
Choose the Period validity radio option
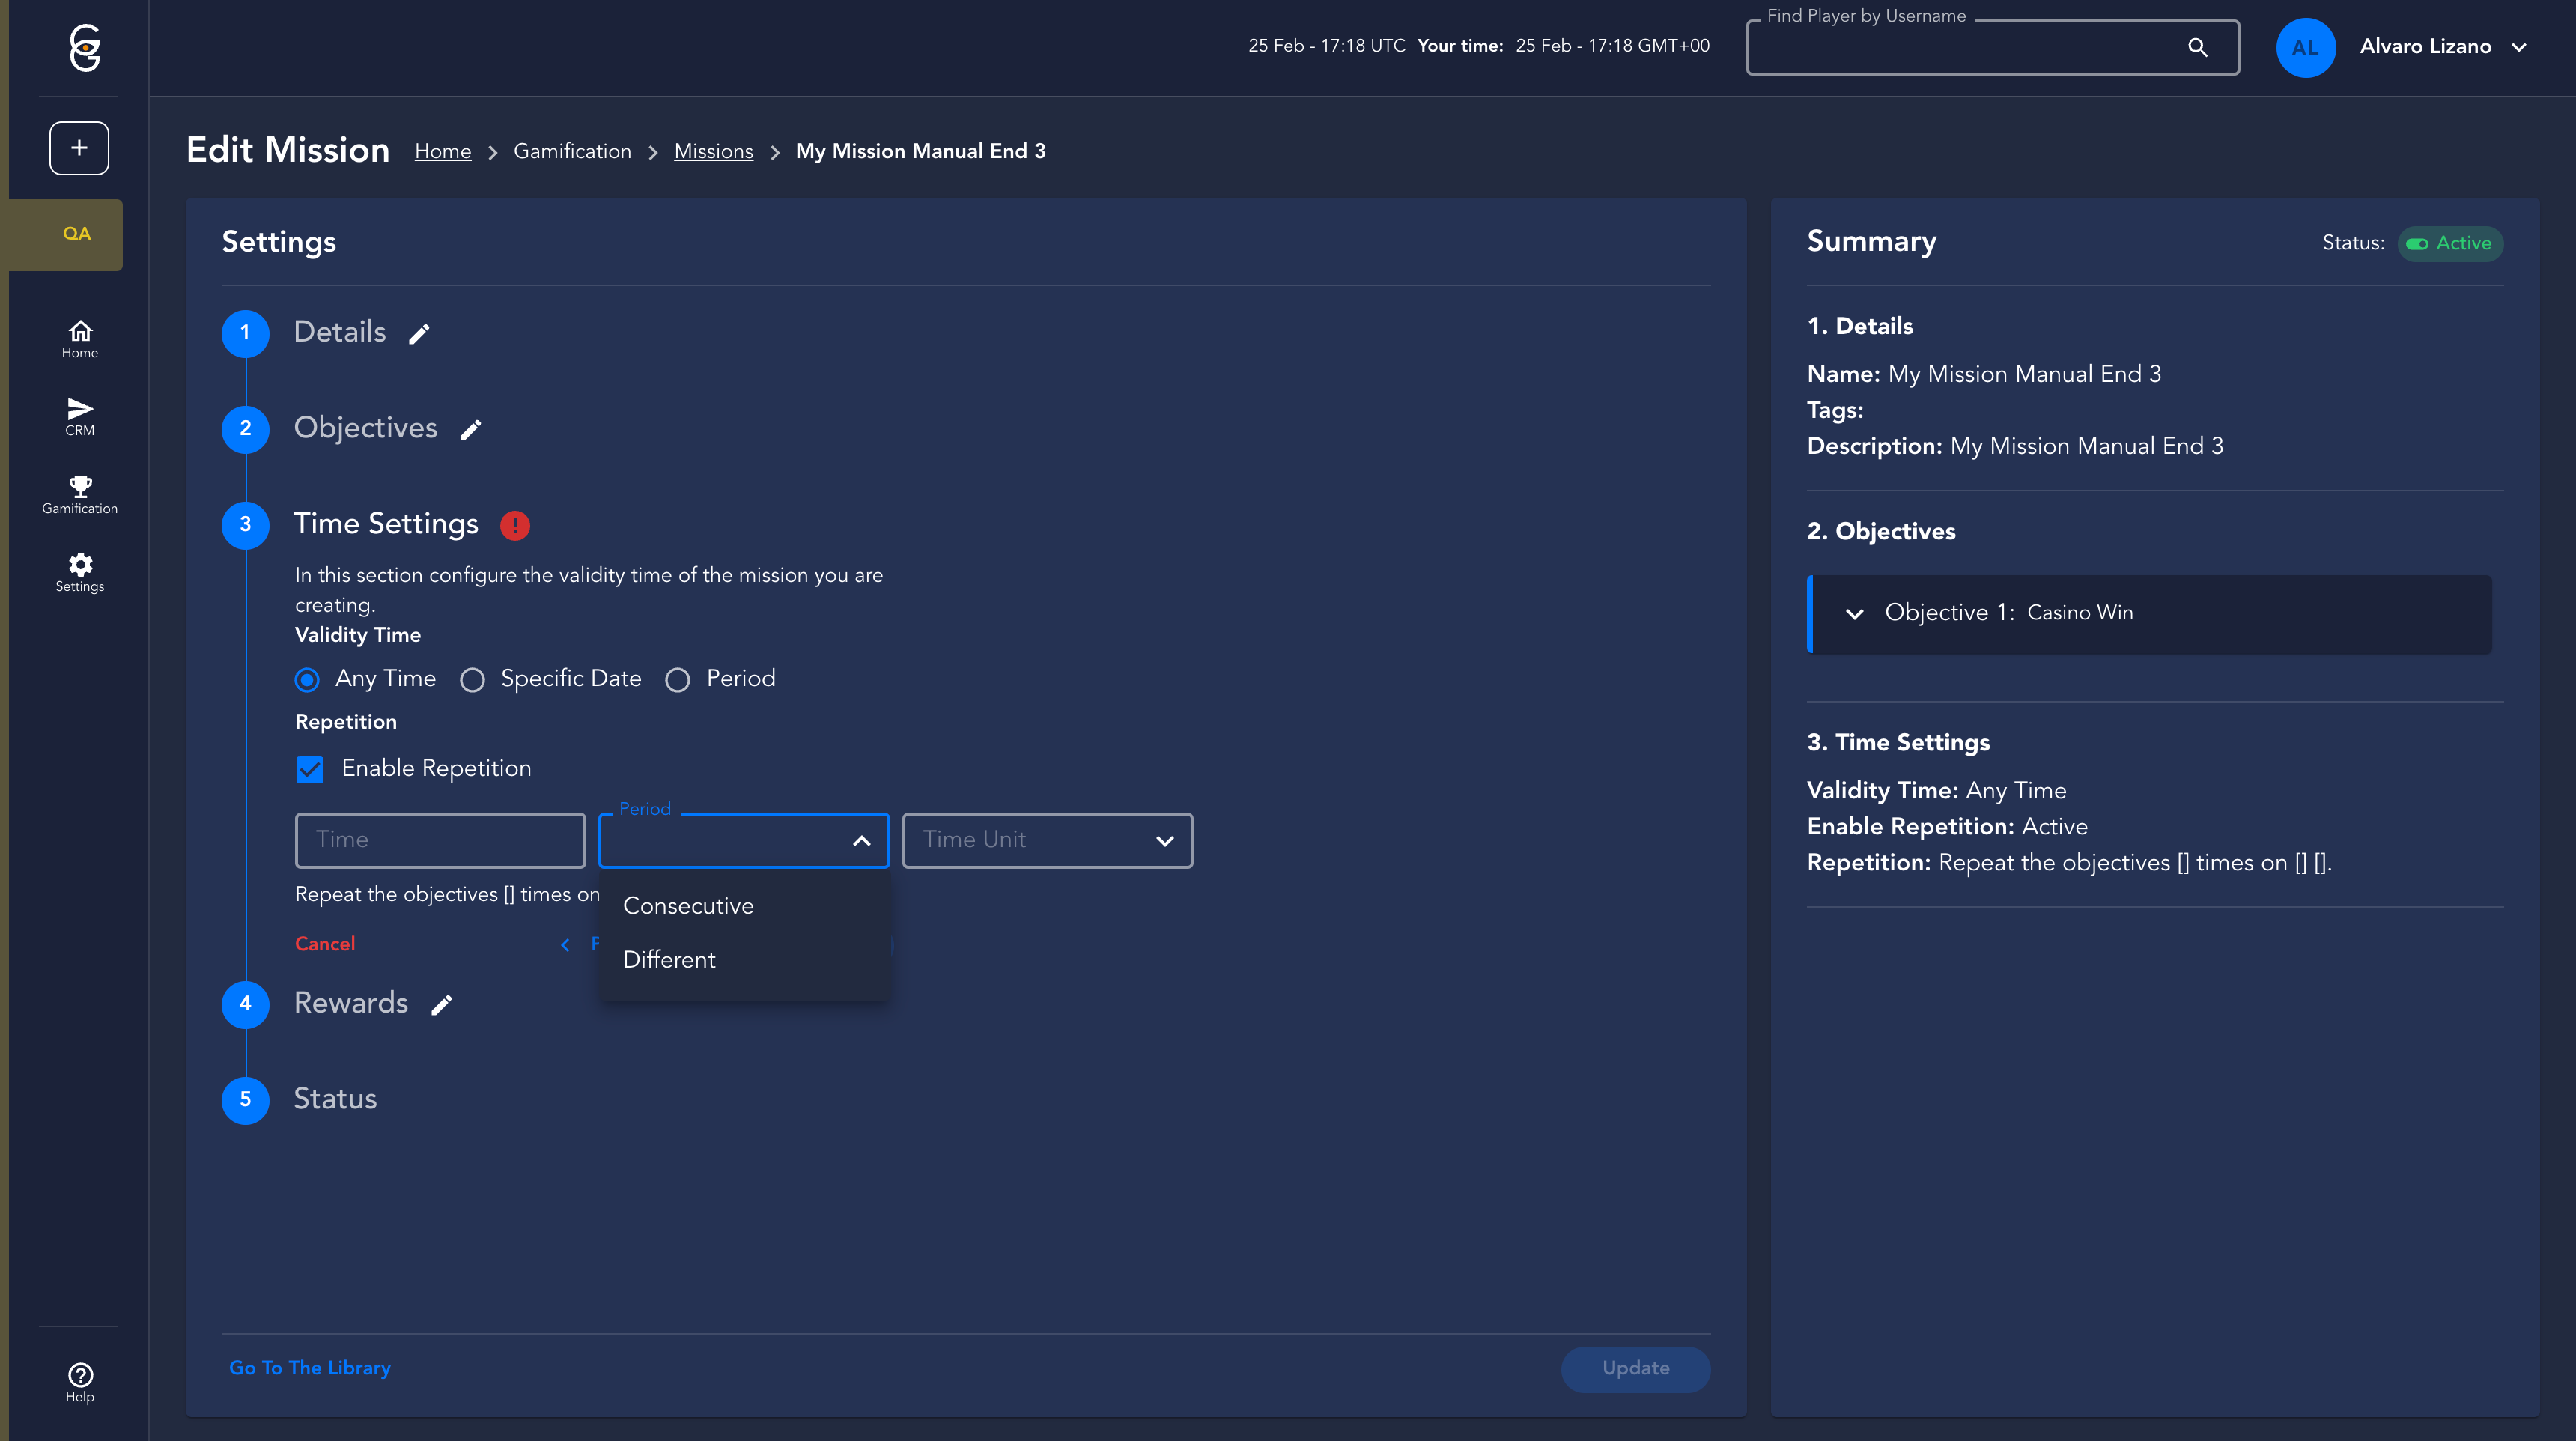(677, 680)
